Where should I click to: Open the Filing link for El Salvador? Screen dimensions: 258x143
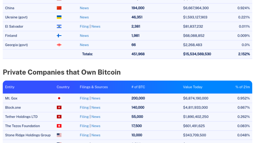pyautogui.click(x=84, y=26)
